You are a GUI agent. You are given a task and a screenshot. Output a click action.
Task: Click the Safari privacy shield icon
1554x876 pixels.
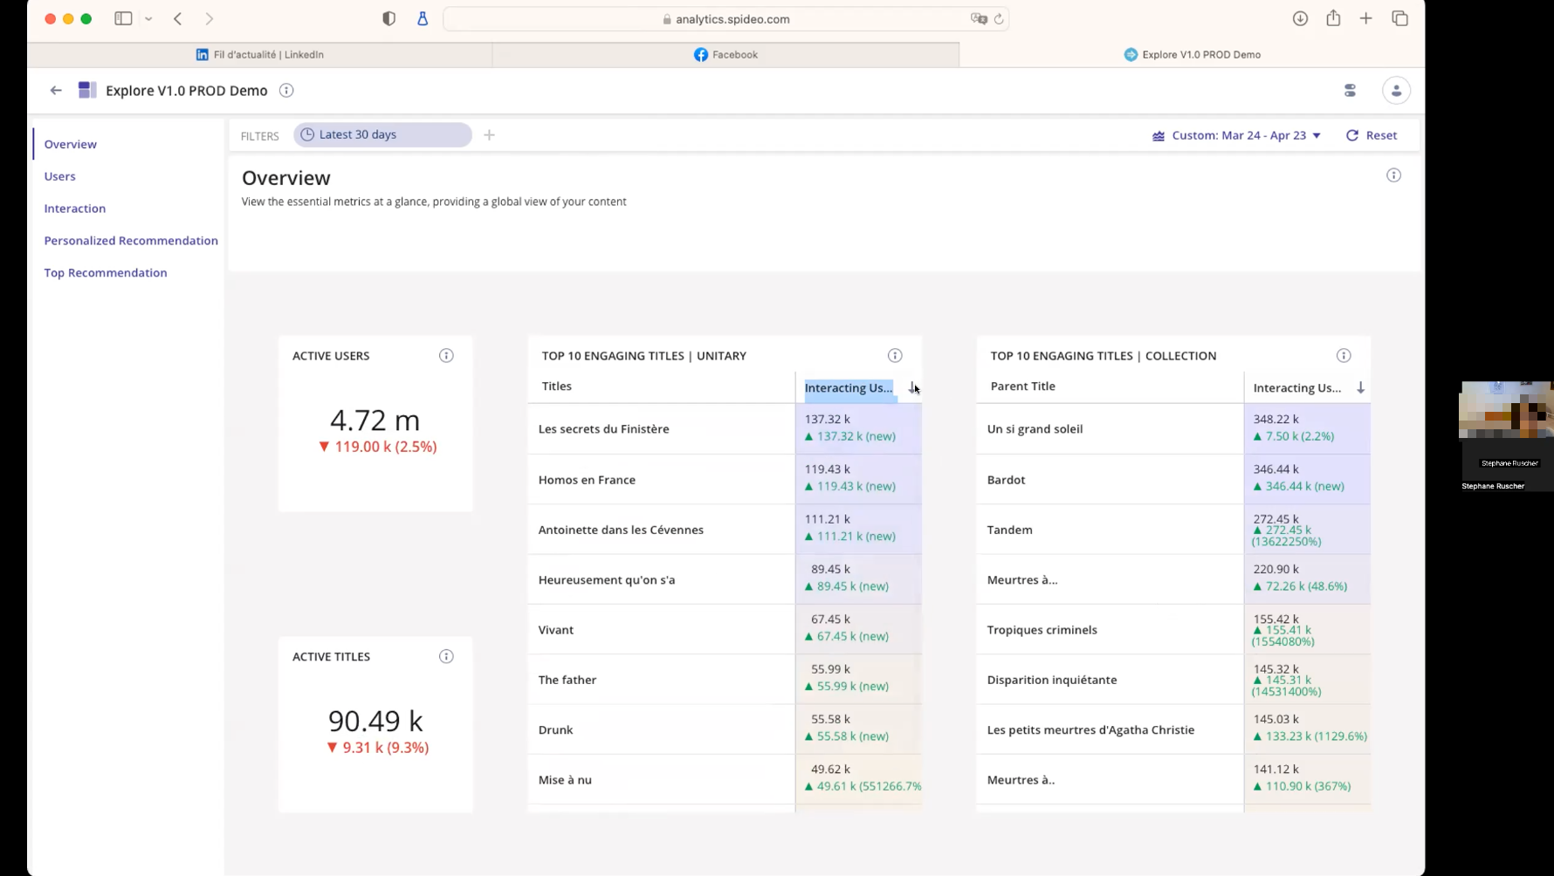click(389, 18)
